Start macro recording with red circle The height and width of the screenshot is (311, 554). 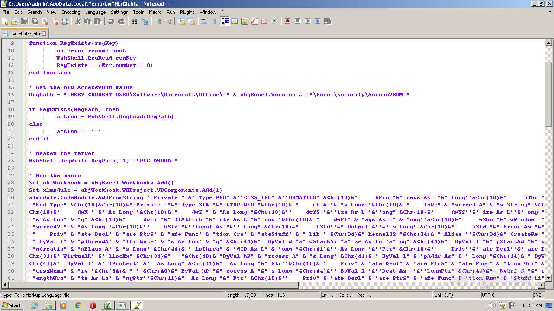(x=287, y=21)
